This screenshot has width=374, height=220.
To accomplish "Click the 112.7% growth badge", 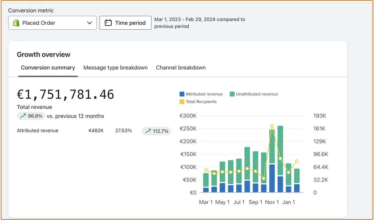I will click(x=156, y=131).
